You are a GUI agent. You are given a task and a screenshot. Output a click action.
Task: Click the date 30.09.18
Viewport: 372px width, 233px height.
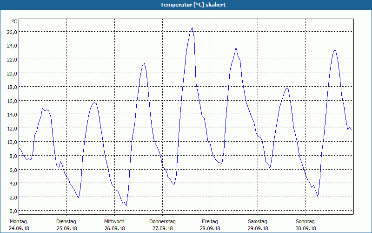tap(306, 228)
